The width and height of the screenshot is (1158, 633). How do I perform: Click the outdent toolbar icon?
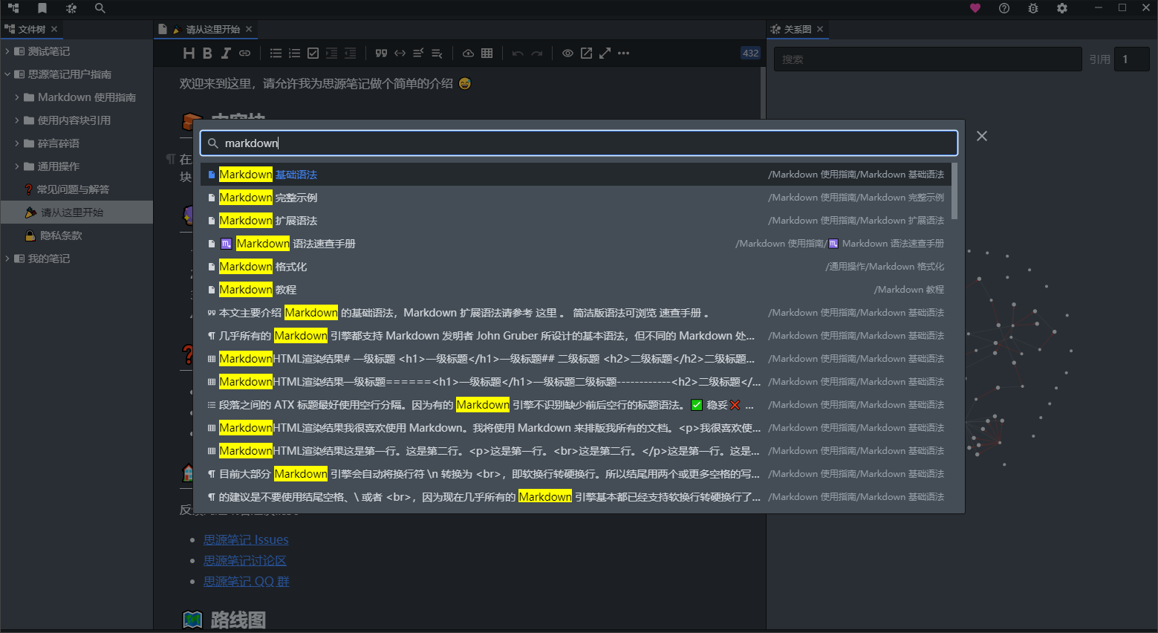click(x=350, y=53)
